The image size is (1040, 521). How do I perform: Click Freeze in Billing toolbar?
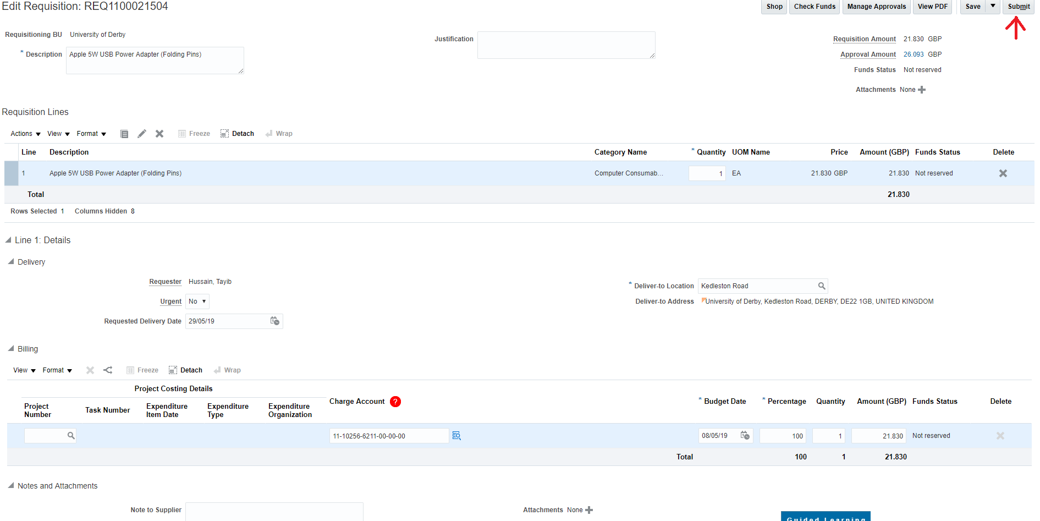[142, 370]
